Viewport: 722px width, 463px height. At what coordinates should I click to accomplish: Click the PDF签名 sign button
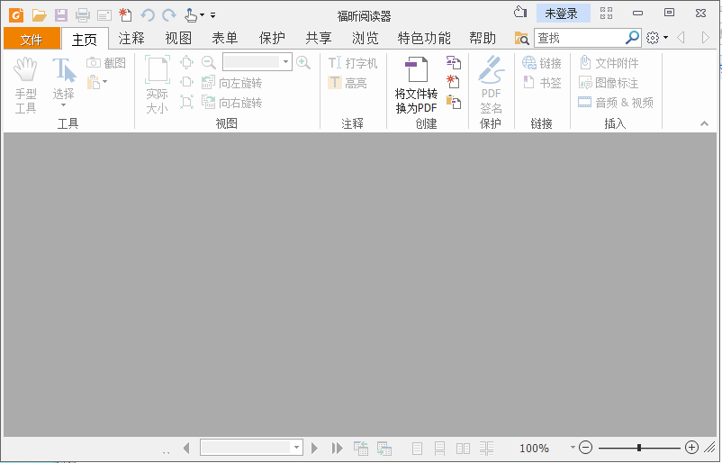click(491, 86)
